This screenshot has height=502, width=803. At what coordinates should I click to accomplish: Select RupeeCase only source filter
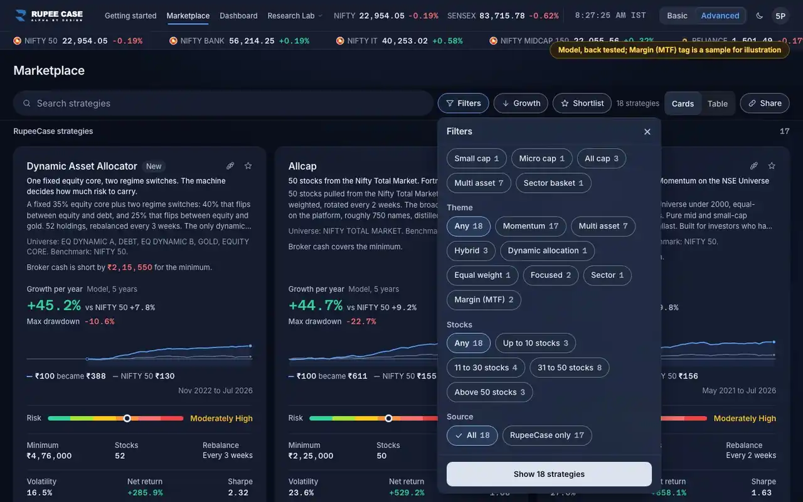(x=547, y=435)
